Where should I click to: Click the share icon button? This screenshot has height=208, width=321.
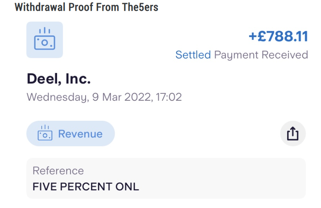coord(293,133)
